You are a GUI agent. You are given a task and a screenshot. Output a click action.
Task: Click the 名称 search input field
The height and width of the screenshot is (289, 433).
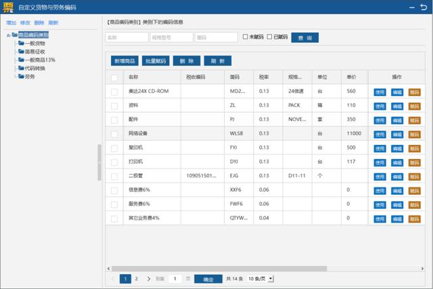[x=126, y=38]
